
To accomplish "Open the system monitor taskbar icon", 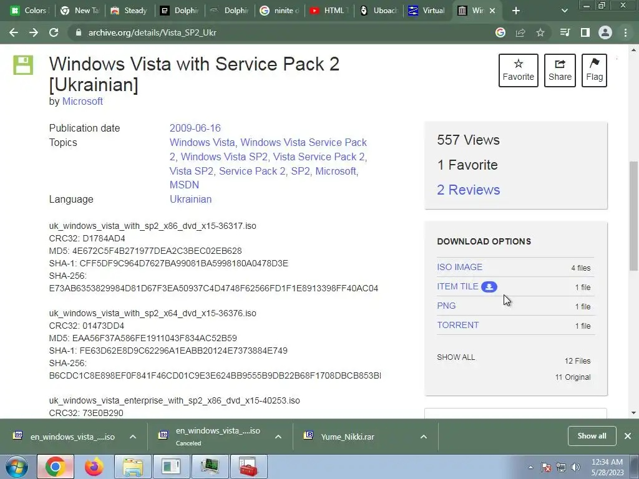I will [210, 467].
